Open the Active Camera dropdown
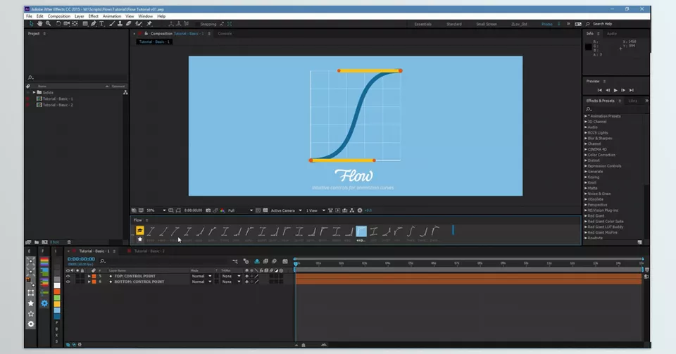The height and width of the screenshot is (354, 676). [x=287, y=210]
